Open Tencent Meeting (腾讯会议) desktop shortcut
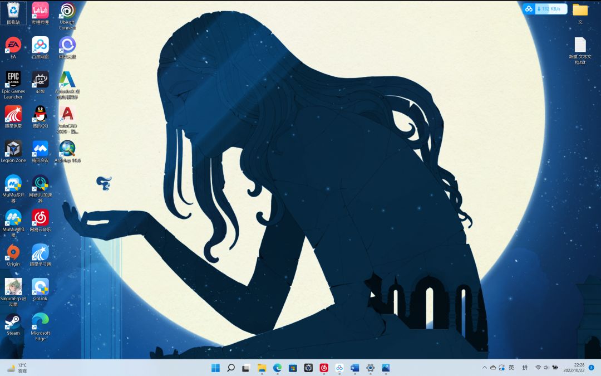601x376 pixels. (x=40, y=151)
